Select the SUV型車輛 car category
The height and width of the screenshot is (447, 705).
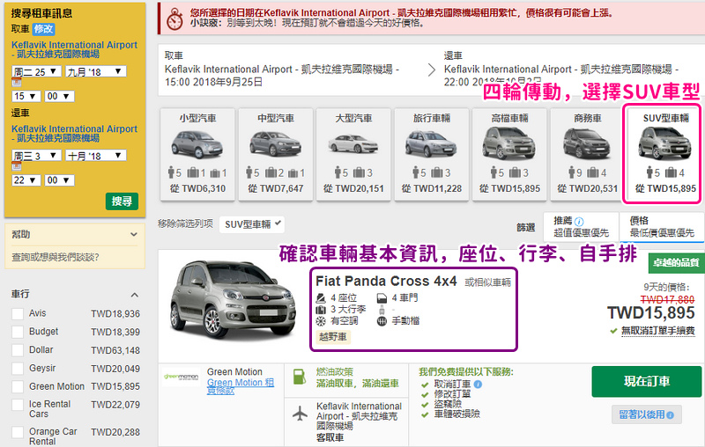click(662, 154)
